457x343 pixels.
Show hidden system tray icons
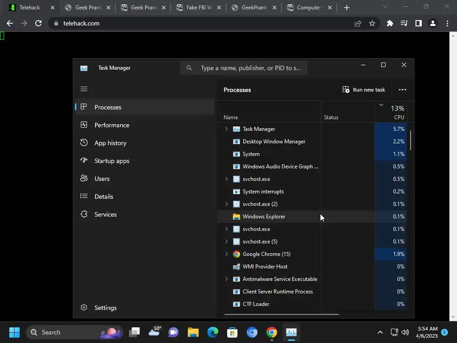[x=380, y=332]
